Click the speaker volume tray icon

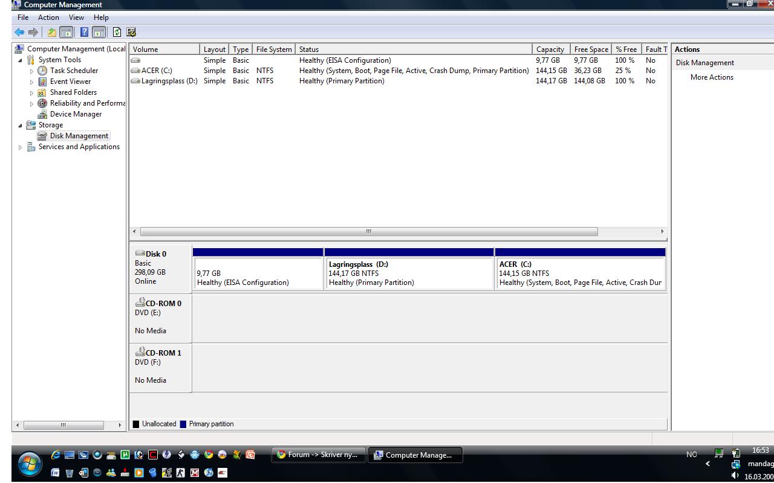(x=735, y=476)
